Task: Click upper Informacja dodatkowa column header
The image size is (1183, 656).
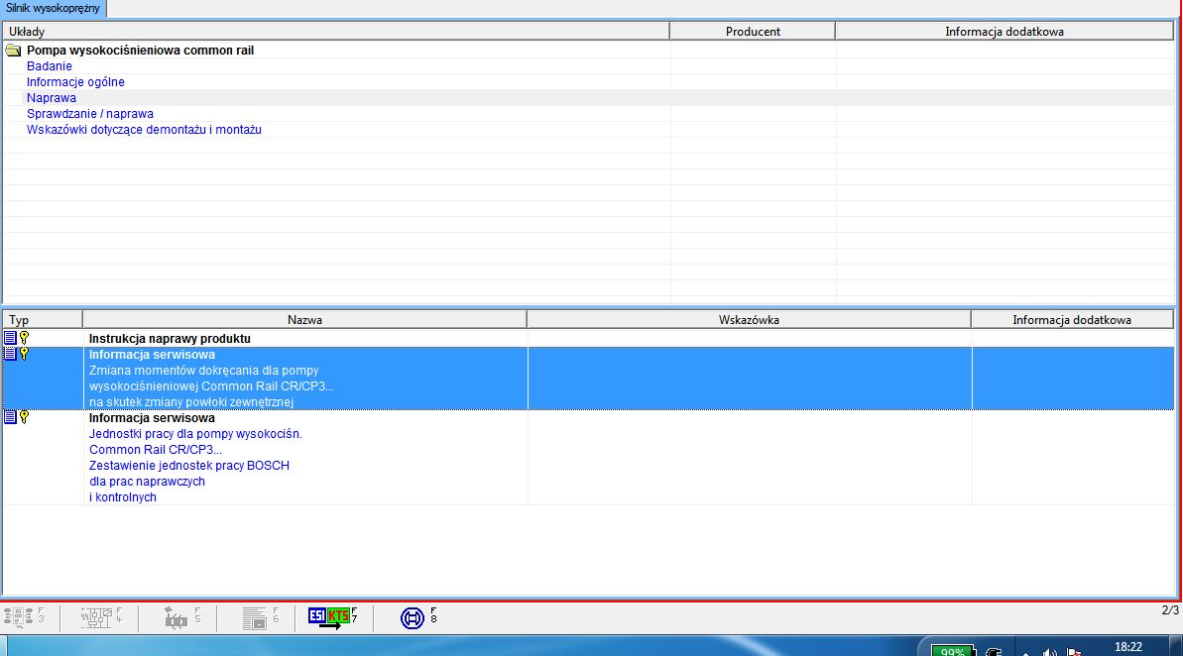Action: [1005, 31]
